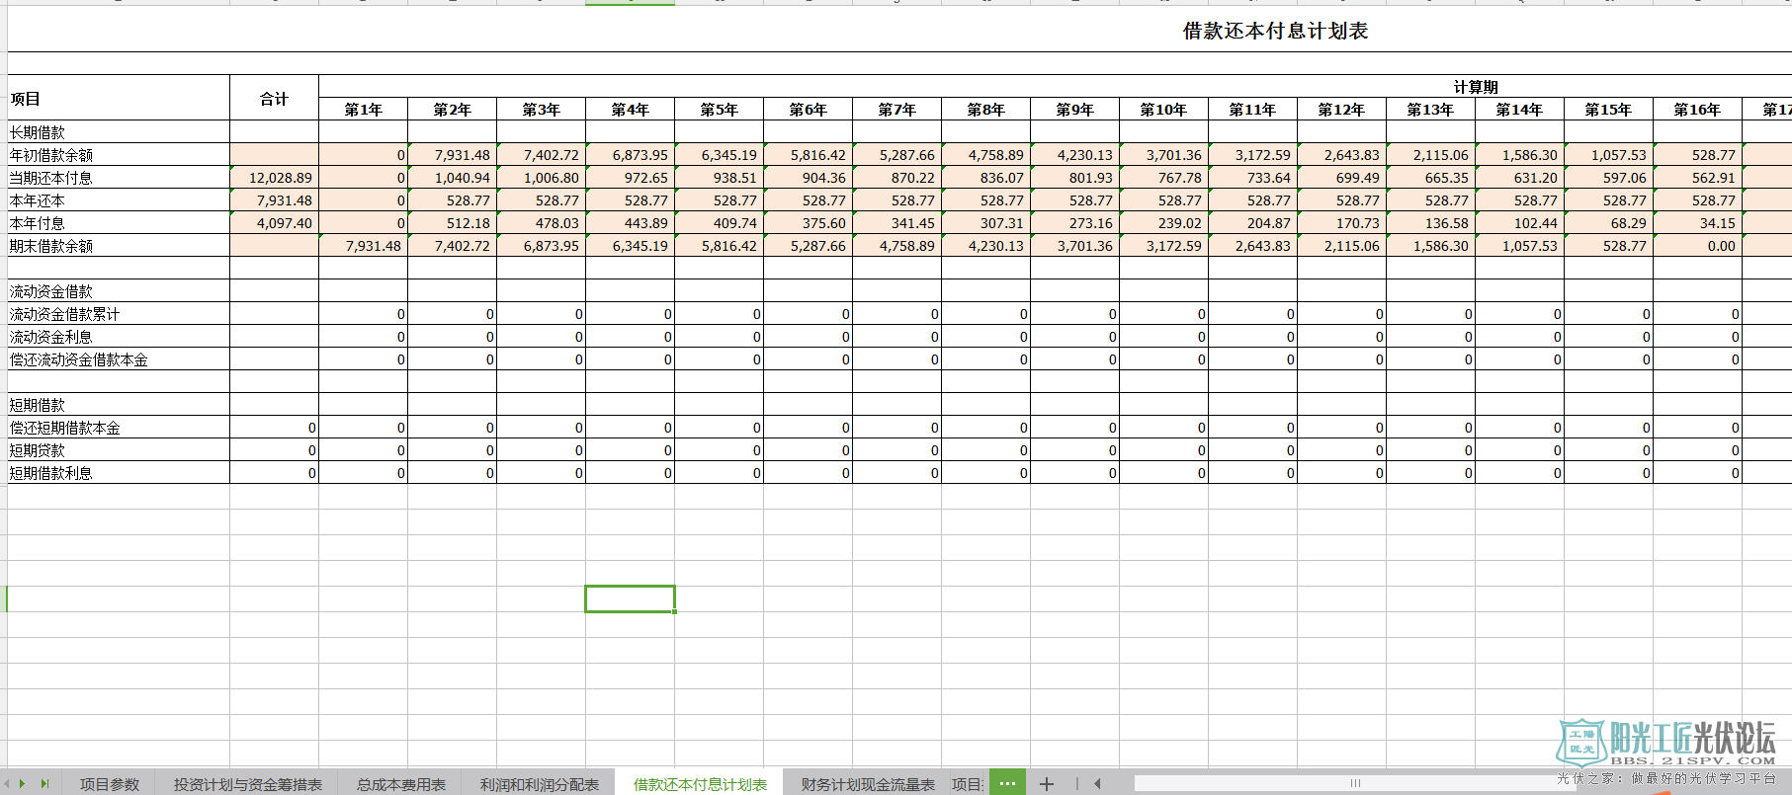Add a new sheet with plus button

coord(1047,784)
